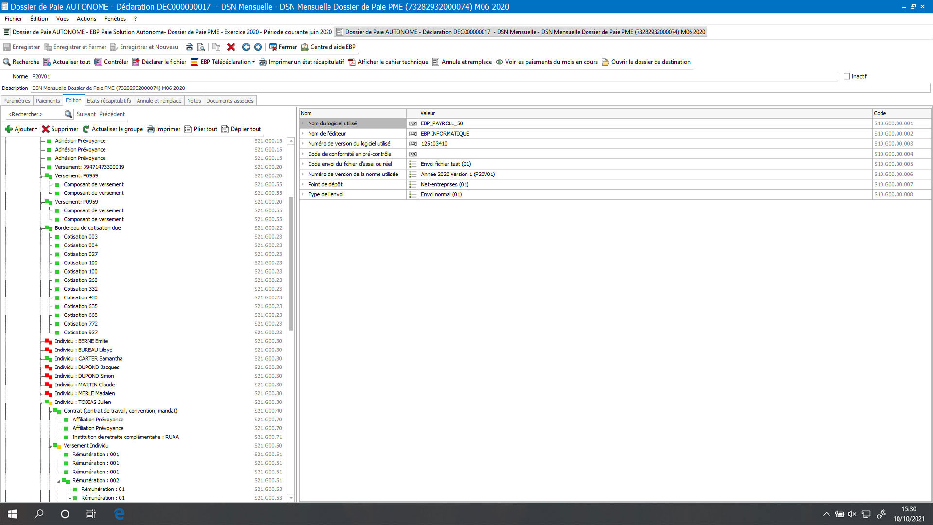Click Enregistrer et Fermer toolbar button
The image size is (933, 525).
point(75,47)
